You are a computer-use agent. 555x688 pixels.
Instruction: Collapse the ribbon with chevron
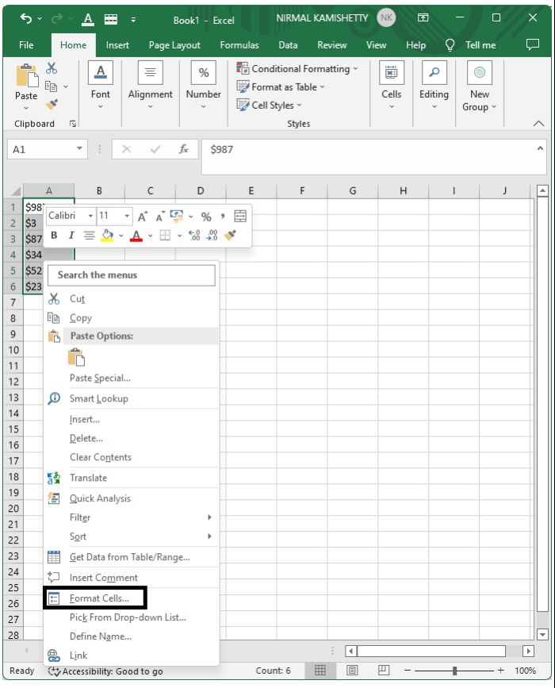click(x=539, y=124)
